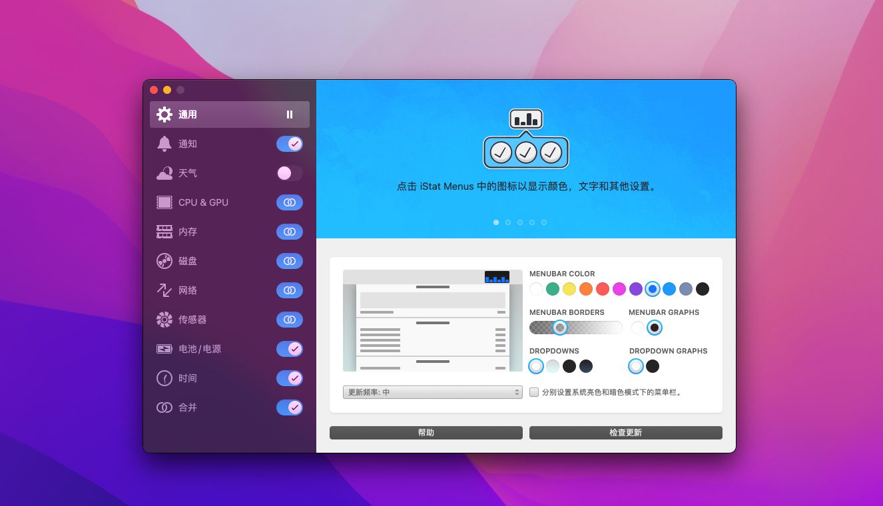Click the weather cloud icon for 天气
Image resolution: width=883 pixels, height=506 pixels.
164,173
